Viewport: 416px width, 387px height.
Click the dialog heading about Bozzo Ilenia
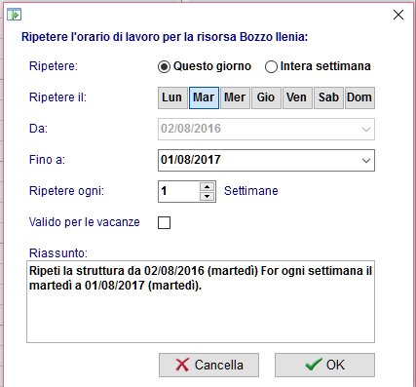(165, 37)
